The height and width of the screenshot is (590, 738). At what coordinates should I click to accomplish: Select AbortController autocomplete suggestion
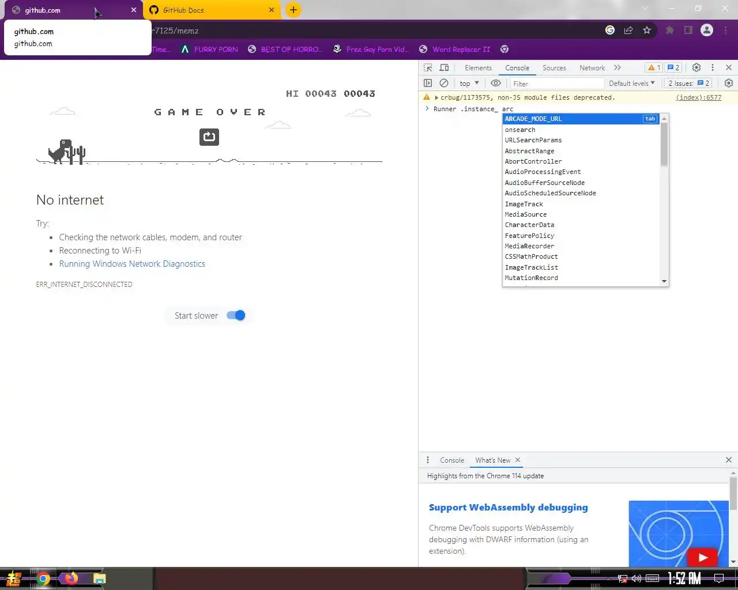point(581,161)
